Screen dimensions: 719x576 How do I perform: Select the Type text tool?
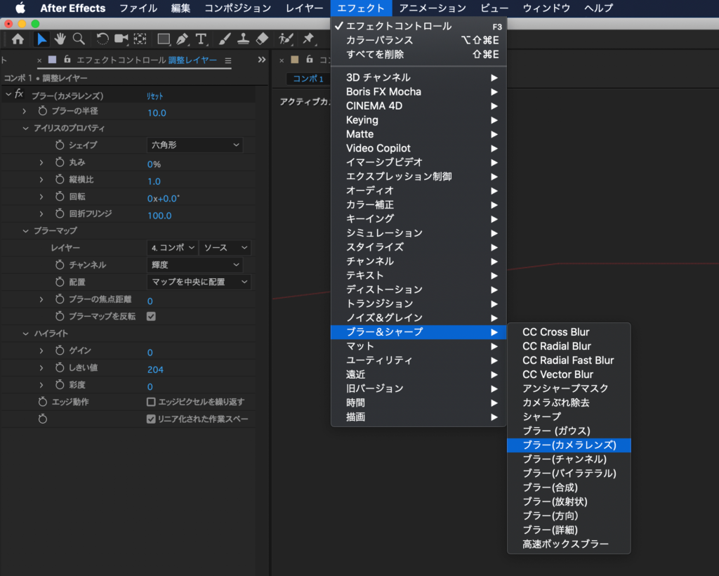click(x=202, y=39)
